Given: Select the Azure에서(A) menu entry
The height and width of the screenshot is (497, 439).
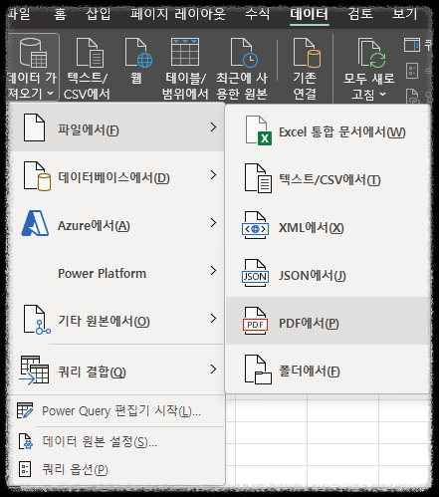Looking at the screenshot, I should [116, 223].
